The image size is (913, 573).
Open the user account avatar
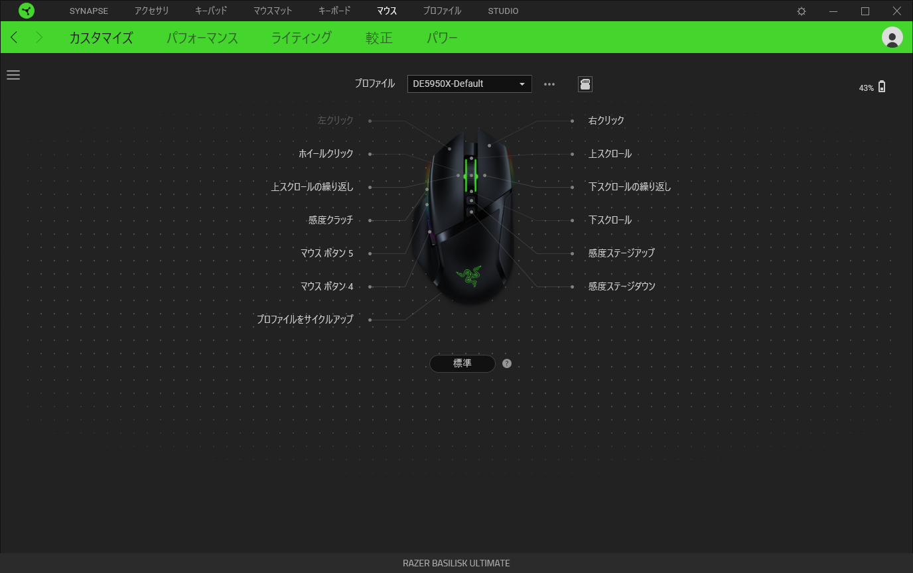click(892, 37)
